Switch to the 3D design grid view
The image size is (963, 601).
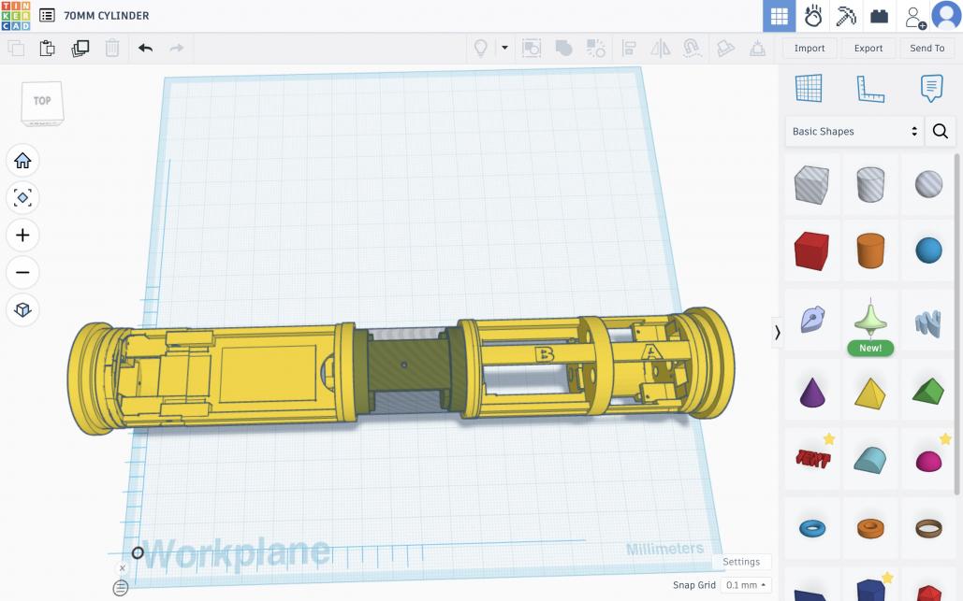click(x=779, y=16)
